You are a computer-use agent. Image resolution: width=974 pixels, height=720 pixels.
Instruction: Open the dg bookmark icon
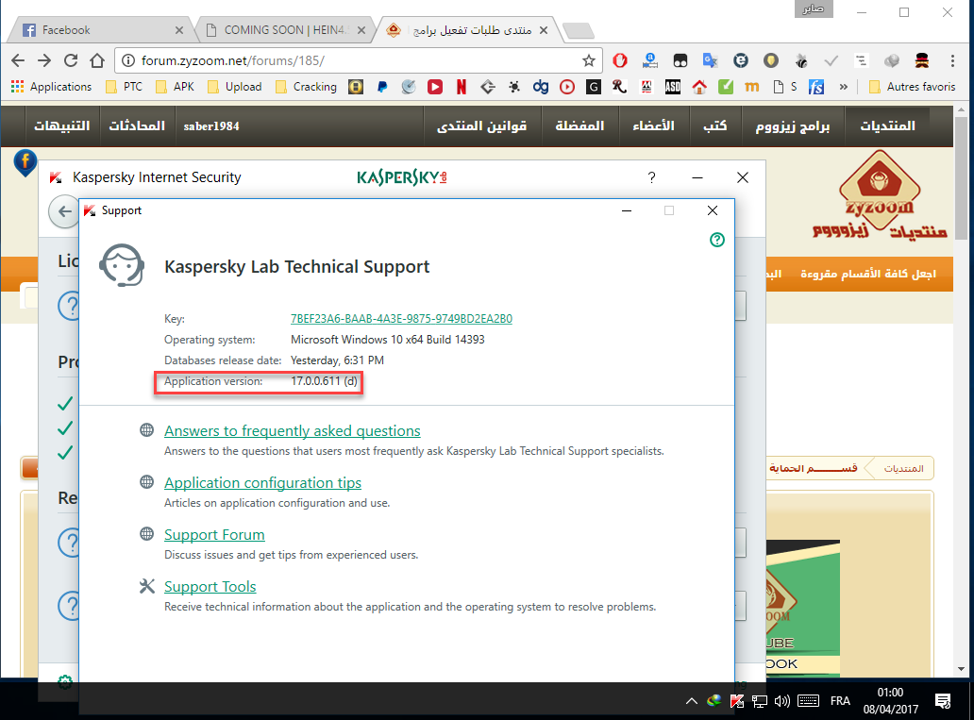coord(541,87)
